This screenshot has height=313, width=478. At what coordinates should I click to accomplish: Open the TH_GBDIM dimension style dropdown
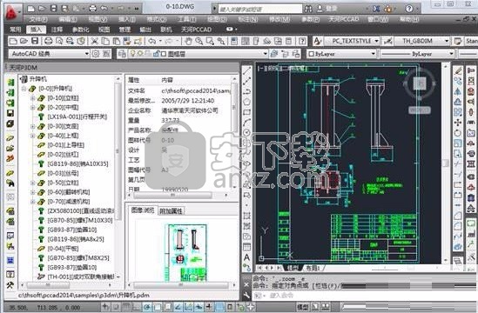[447, 41]
